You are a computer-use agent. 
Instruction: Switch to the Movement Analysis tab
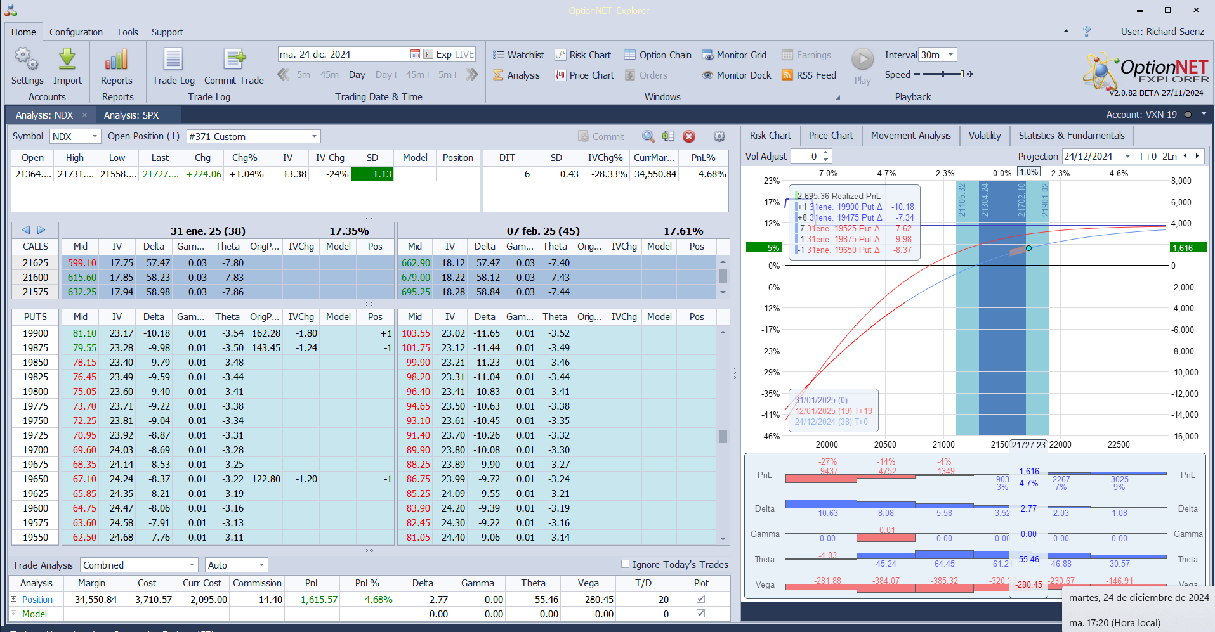click(910, 136)
